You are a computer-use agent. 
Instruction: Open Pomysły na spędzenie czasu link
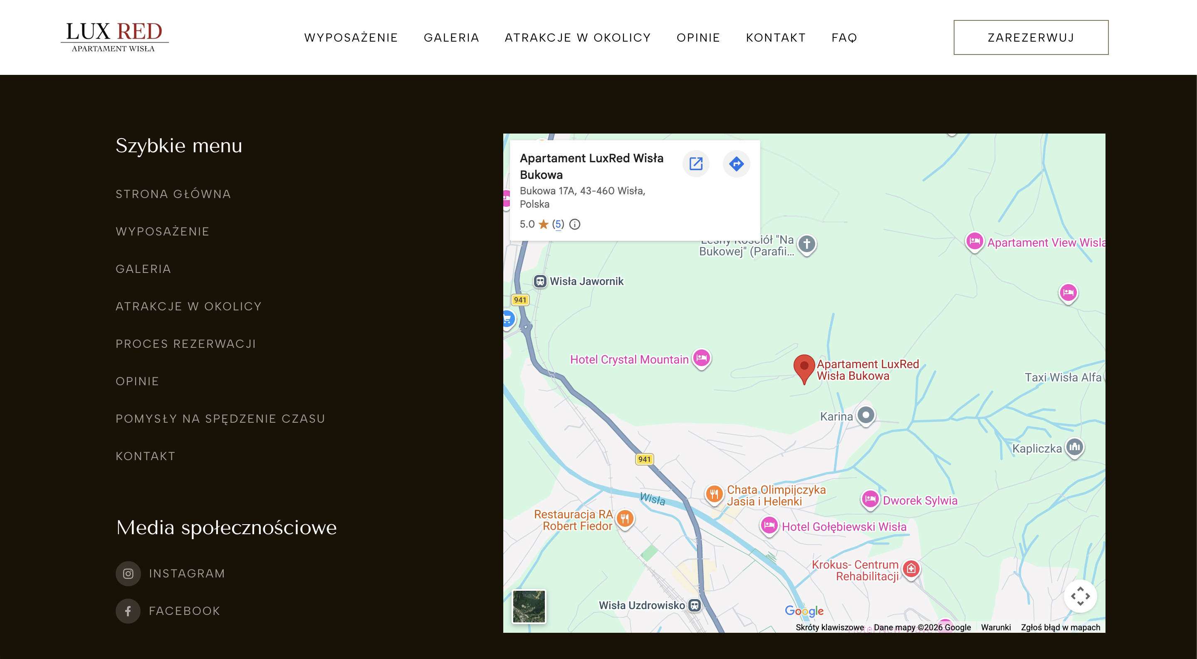(220, 419)
